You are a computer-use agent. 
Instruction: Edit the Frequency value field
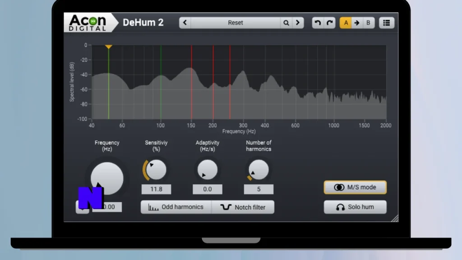(x=107, y=207)
